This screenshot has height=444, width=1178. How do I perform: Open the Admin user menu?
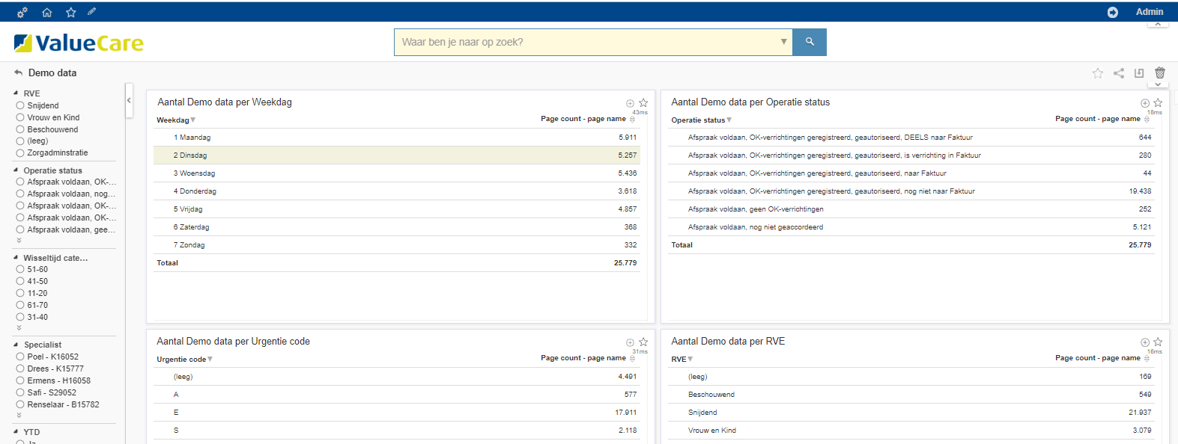1149,12
